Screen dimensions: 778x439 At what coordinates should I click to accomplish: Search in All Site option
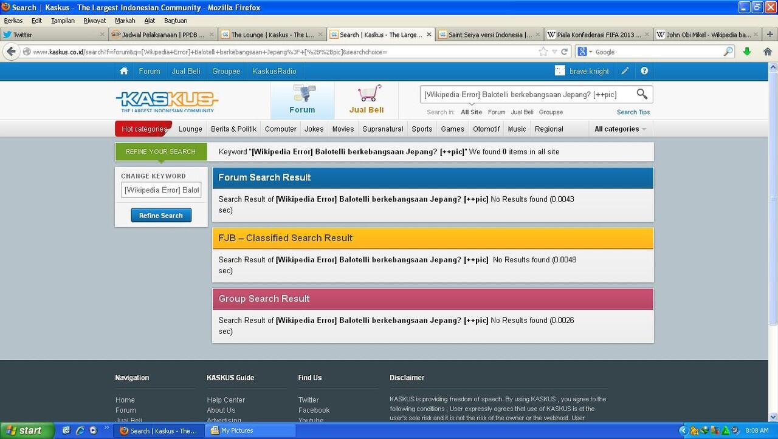tap(472, 112)
